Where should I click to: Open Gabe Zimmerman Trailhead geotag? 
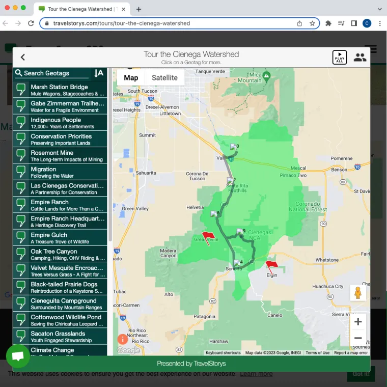[x=60, y=106]
